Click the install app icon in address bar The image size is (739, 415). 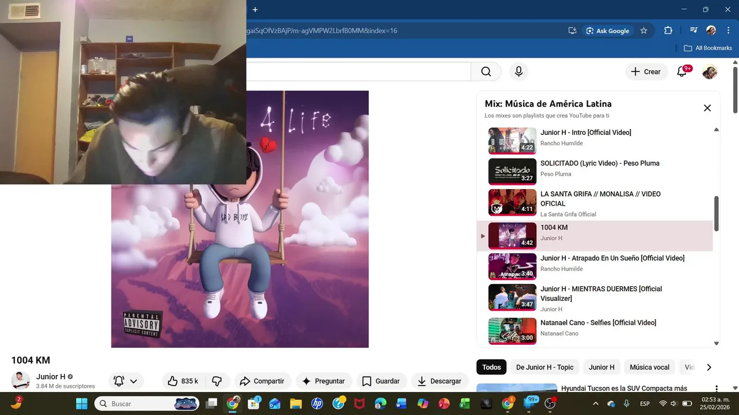pyautogui.click(x=573, y=31)
